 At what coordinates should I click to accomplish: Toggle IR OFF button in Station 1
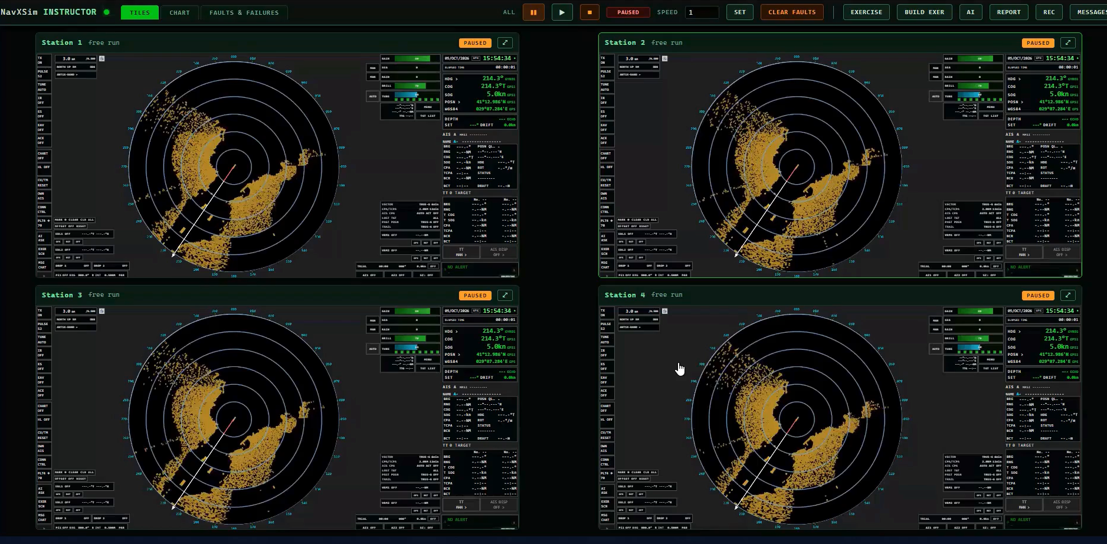pyautogui.click(x=43, y=100)
